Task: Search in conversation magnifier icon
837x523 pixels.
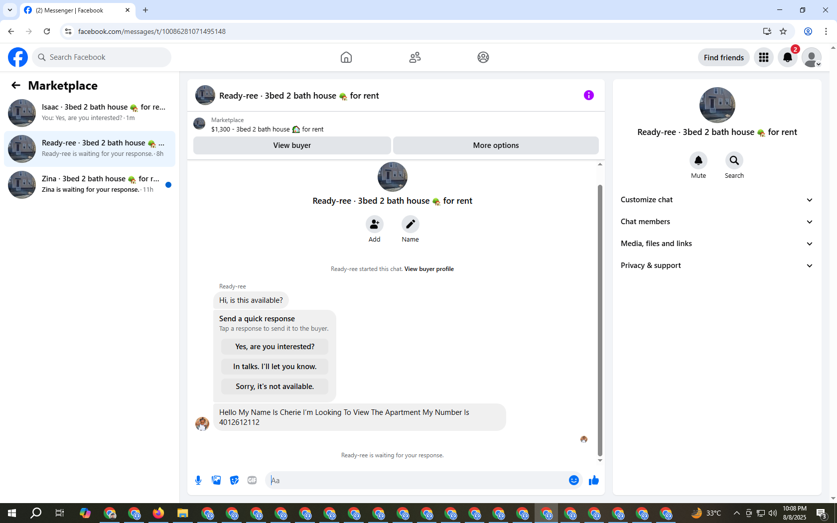Action: point(734,160)
